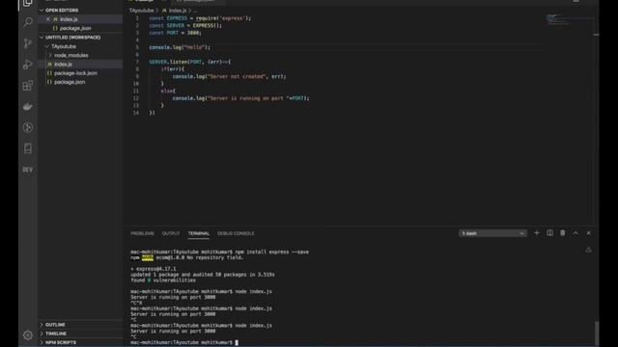Switch to the Problems tab
Image resolution: width=618 pixels, height=347 pixels.
[142, 233]
